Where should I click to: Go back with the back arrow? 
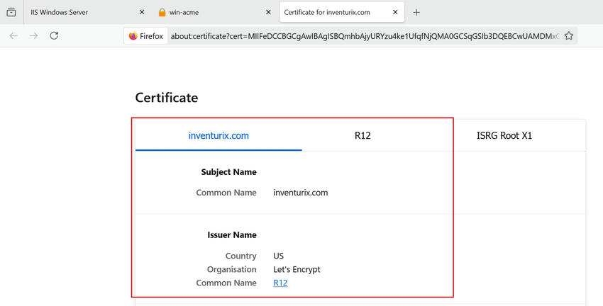click(13, 35)
